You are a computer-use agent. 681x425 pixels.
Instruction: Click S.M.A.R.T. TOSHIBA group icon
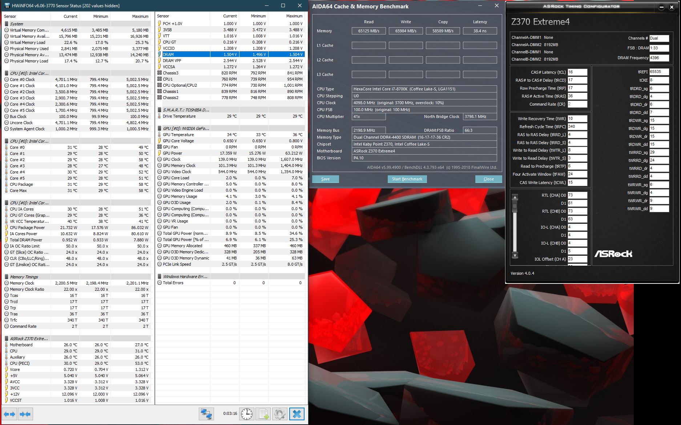pyautogui.click(x=160, y=110)
